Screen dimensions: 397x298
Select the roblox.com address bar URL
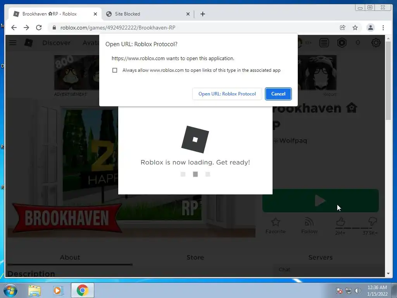[x=118, y=28]
